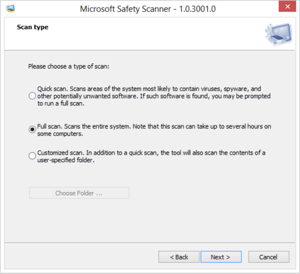Go back with the Back button

click(x=179, y=257)
